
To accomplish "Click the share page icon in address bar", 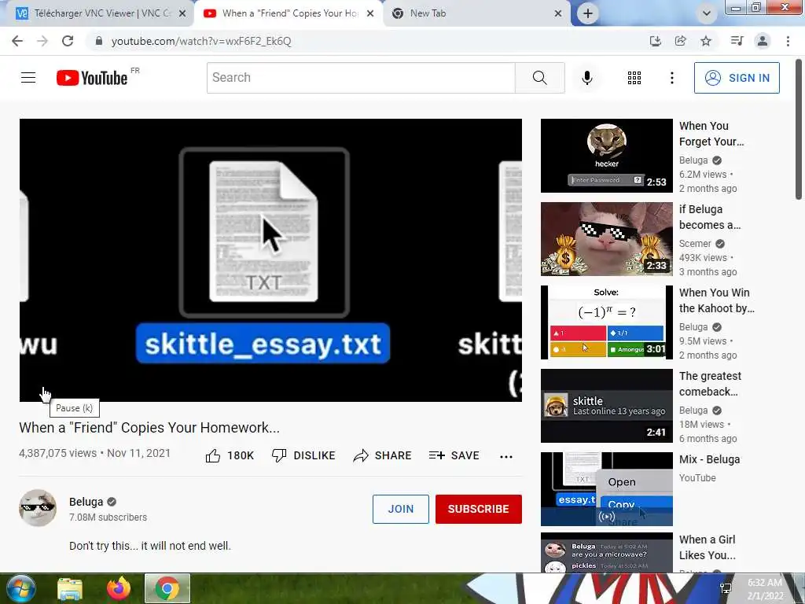I will [x=681, y=41].
